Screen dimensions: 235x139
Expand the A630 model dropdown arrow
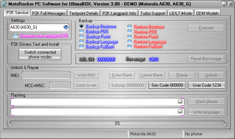point(66,27)
